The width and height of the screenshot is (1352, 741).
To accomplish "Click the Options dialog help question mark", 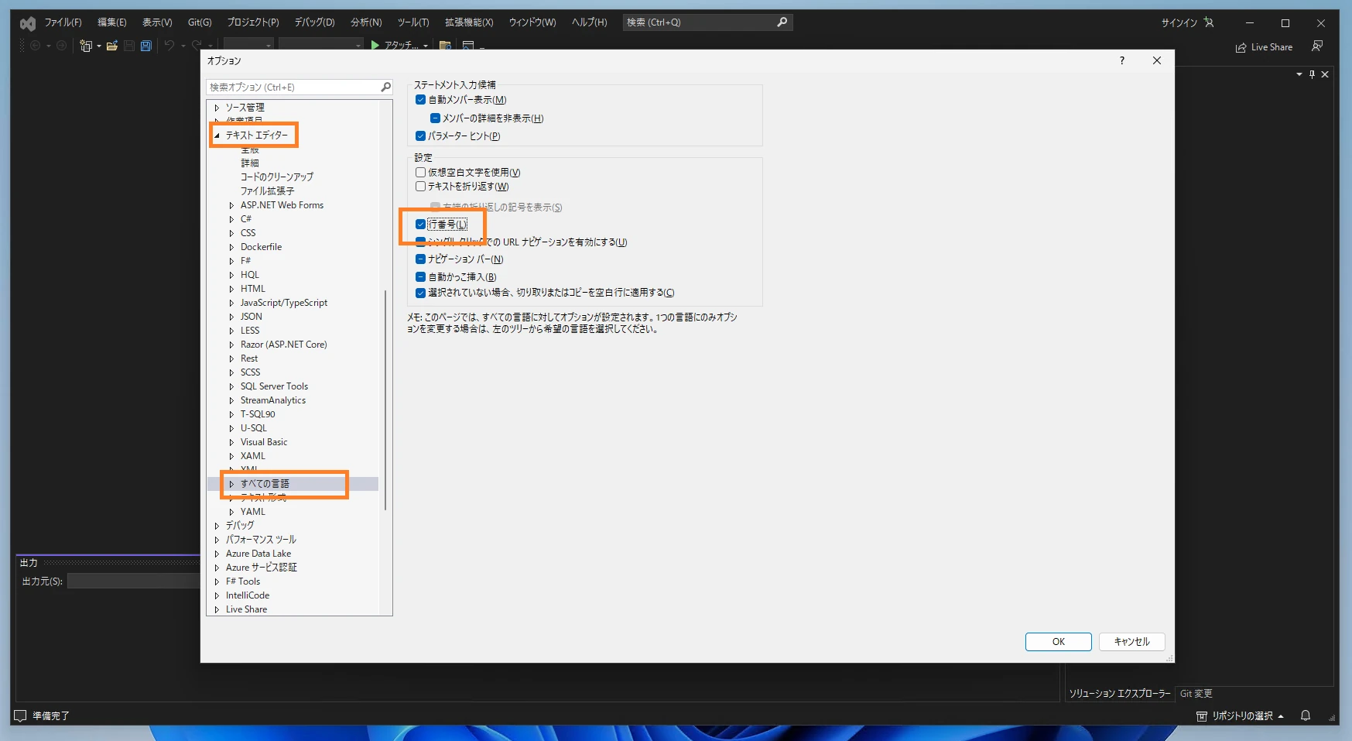I will [x=1122, y=60].
